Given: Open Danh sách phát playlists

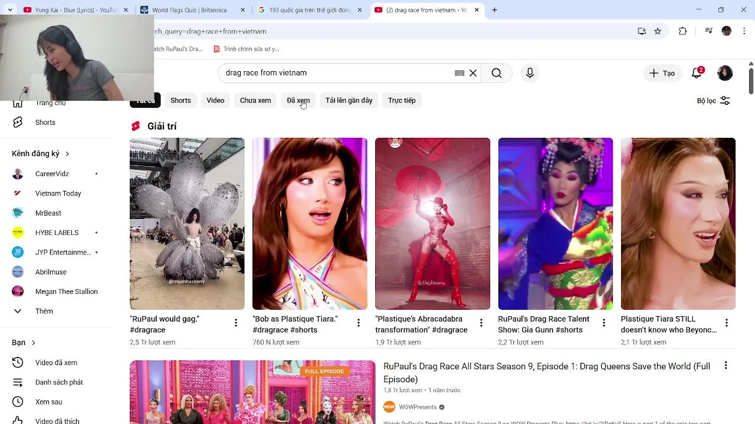Looking at the screenshot, I should tap(59, 382).
